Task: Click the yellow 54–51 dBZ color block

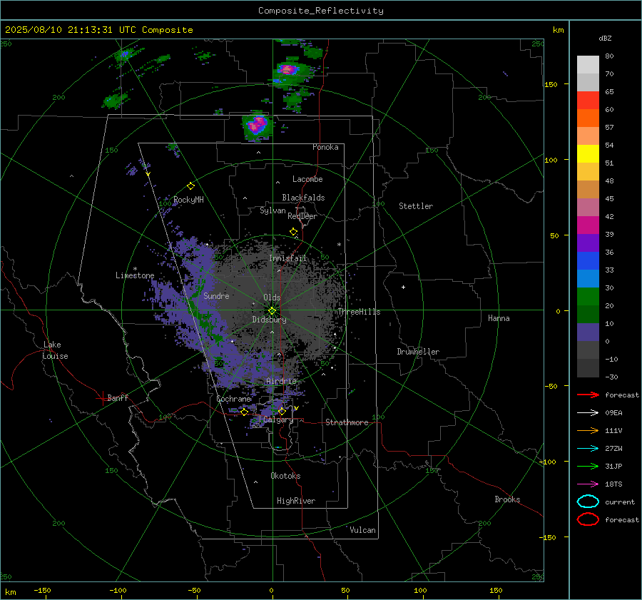Action: pyautogui.click(x=588, y=153)
